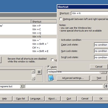Click the Notepad application icon
Viewport: 108px width, 108px height.
coord(51,78)
